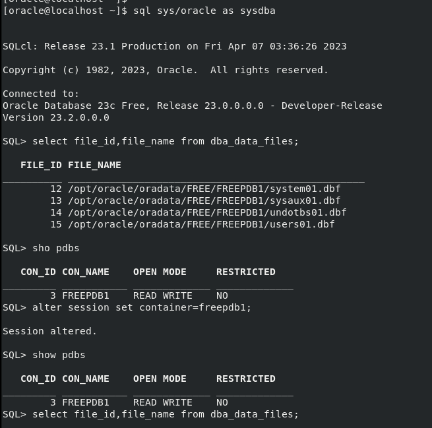
Task: Click the Oracle Database 23c Free line
Action: [193, 106]
